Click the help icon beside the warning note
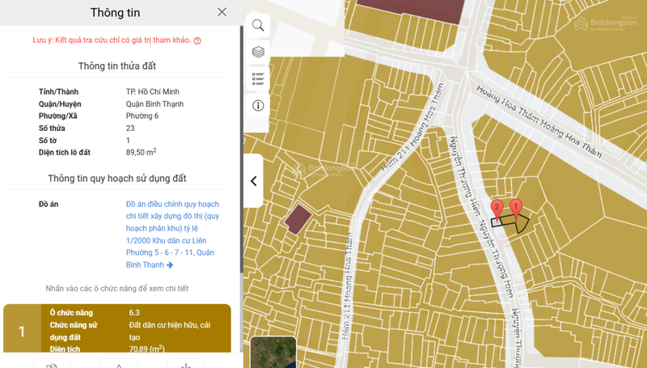647x368 pixels. click(197, 40)
